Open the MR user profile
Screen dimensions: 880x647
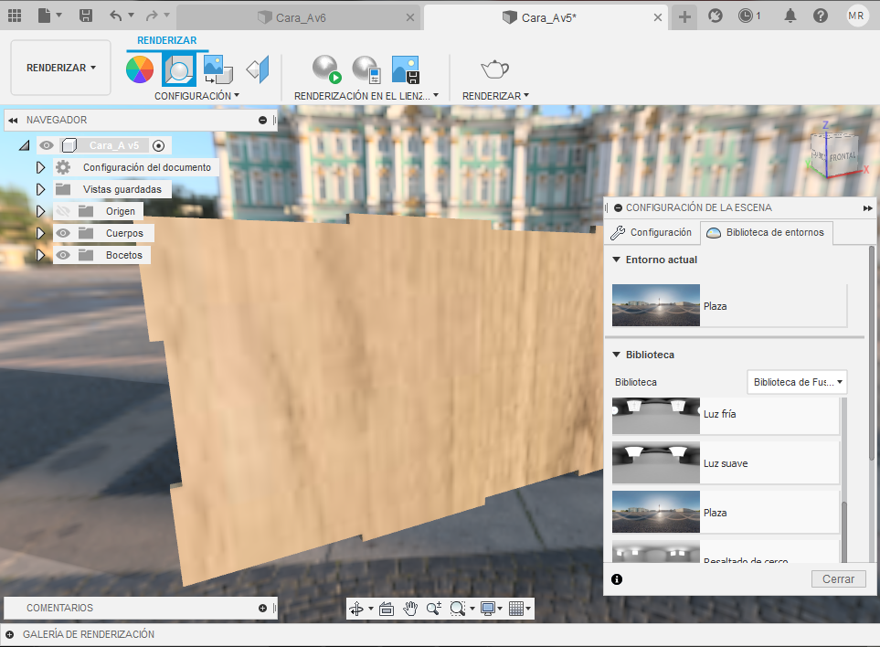coord(856,16)
